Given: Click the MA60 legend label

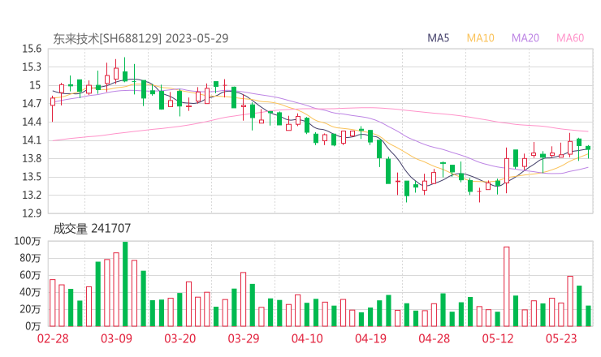Looking at the screenshot, I should point(570,38).
